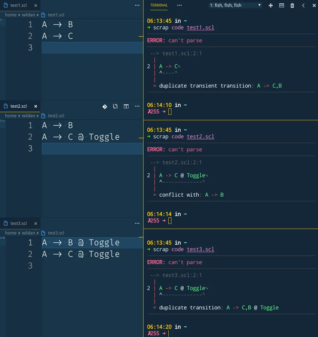318x337 pixels.
Task: Open more actions menu for test1.scl editor
Action: pos(137,5)
